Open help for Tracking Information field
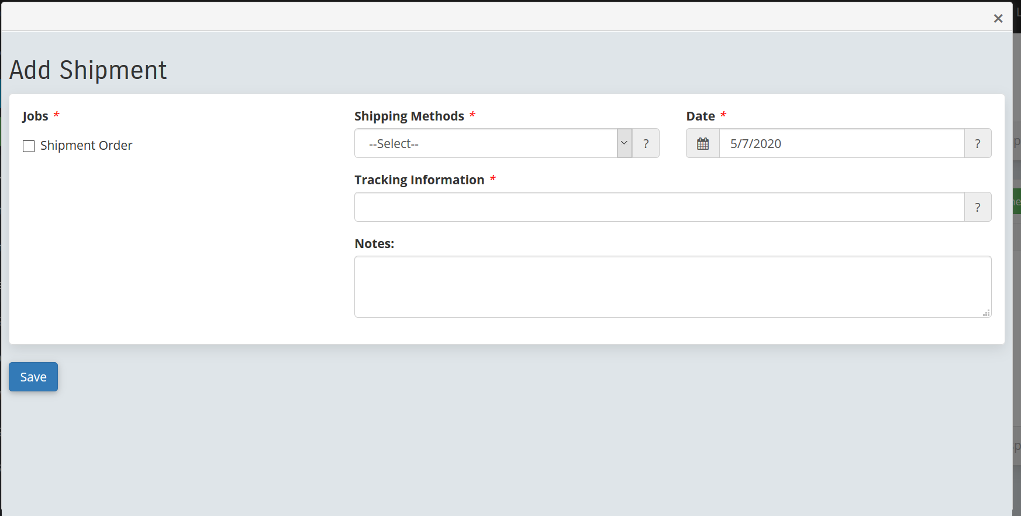Image resolution: width=1021 pixels, height=516 pixels. [x=977, y=207]
